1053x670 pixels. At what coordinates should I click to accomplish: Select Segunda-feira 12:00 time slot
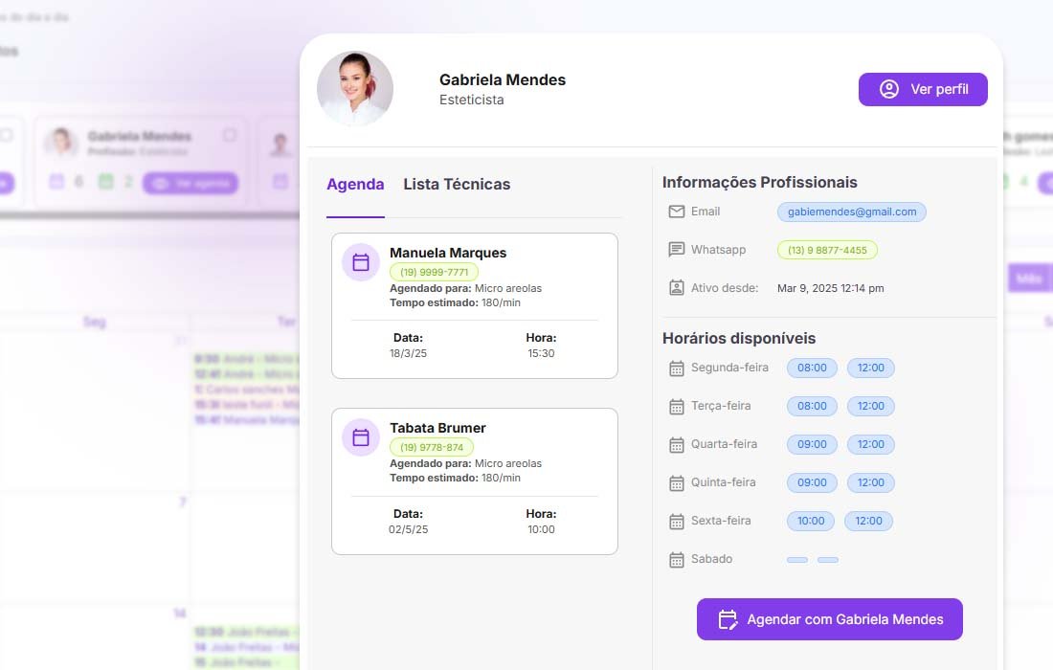(x=871, y=368)
